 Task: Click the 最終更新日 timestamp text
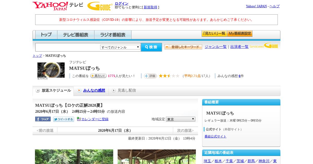162,138
